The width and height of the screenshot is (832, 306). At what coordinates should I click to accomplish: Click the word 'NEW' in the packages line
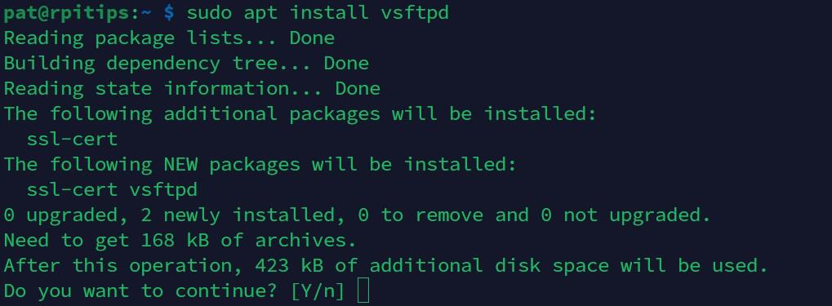click(180, 164)
